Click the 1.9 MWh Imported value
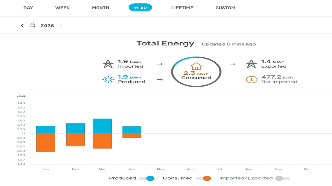The height and width of the screenshot is (186, 332). [129, 62]
